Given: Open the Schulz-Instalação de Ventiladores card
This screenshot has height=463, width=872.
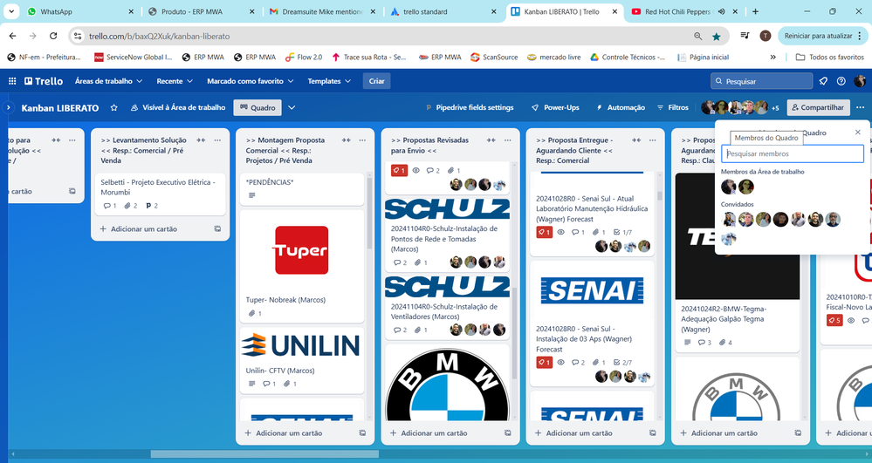Looking at the screenshot, I should (447, 307).
